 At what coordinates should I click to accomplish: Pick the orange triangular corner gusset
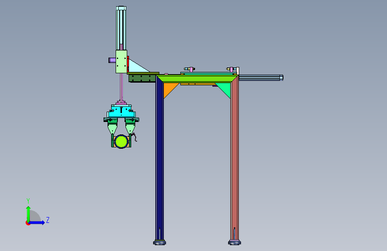click(x=170, y=89)
